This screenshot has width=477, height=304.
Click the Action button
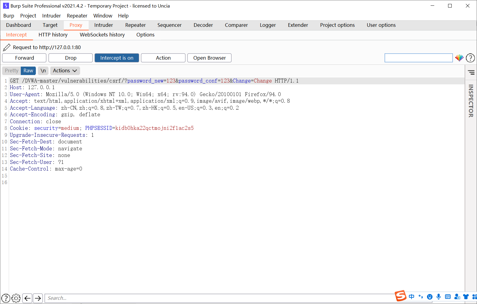coord(163,58)
